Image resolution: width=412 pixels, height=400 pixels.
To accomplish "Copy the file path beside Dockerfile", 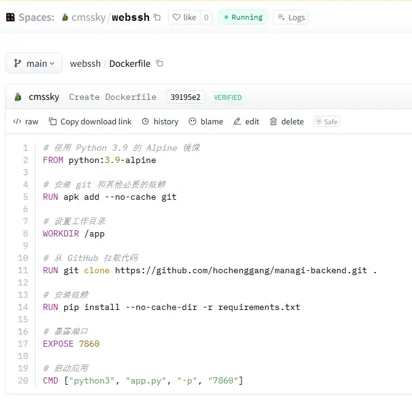I will point(159,63).
